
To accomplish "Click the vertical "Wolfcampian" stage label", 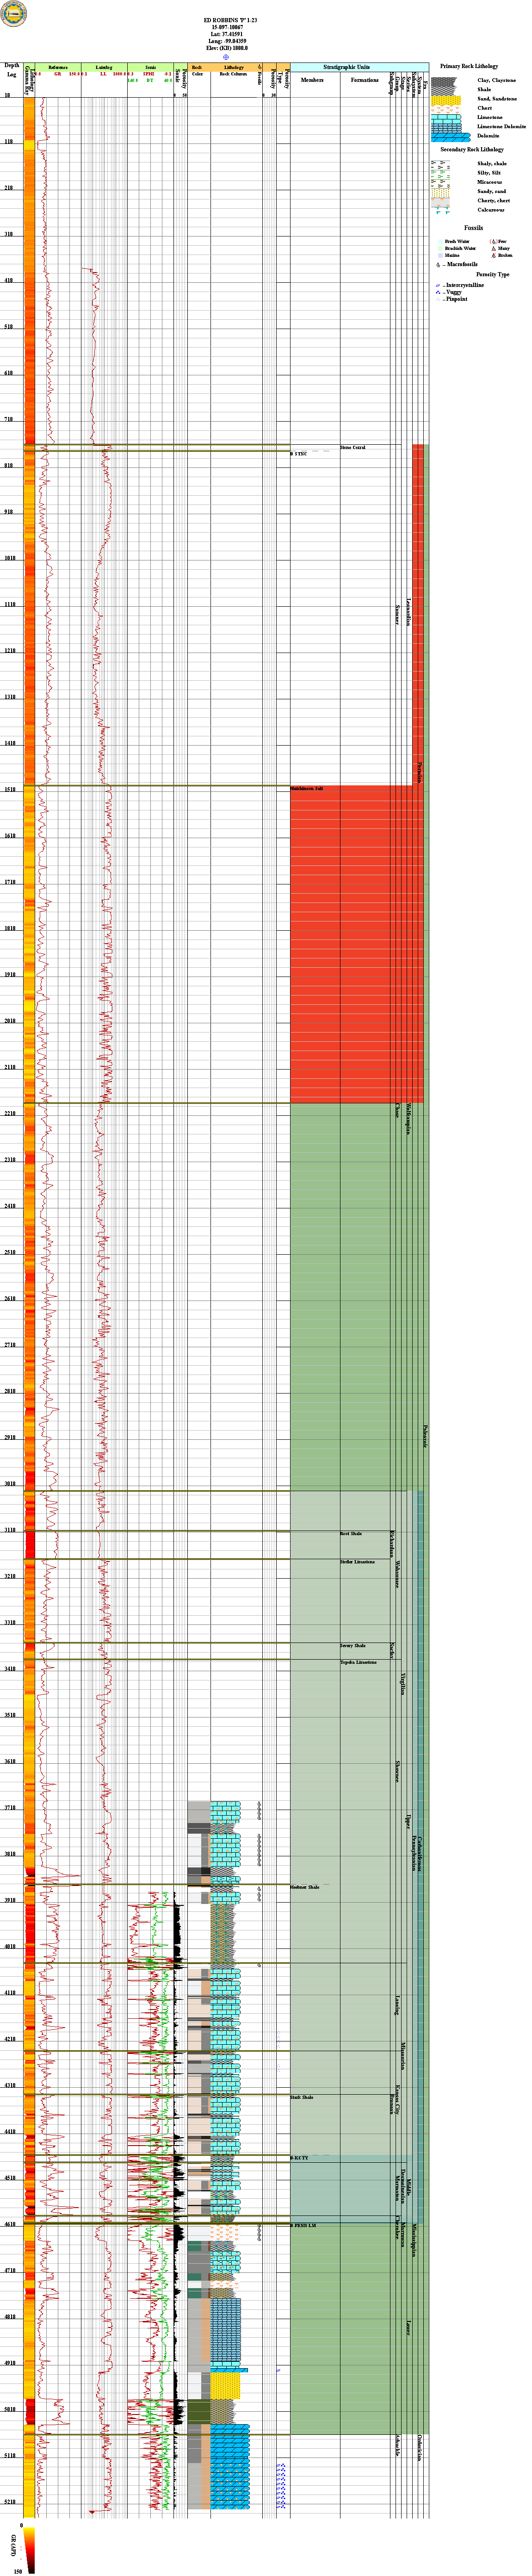I will pos(408,1119).
